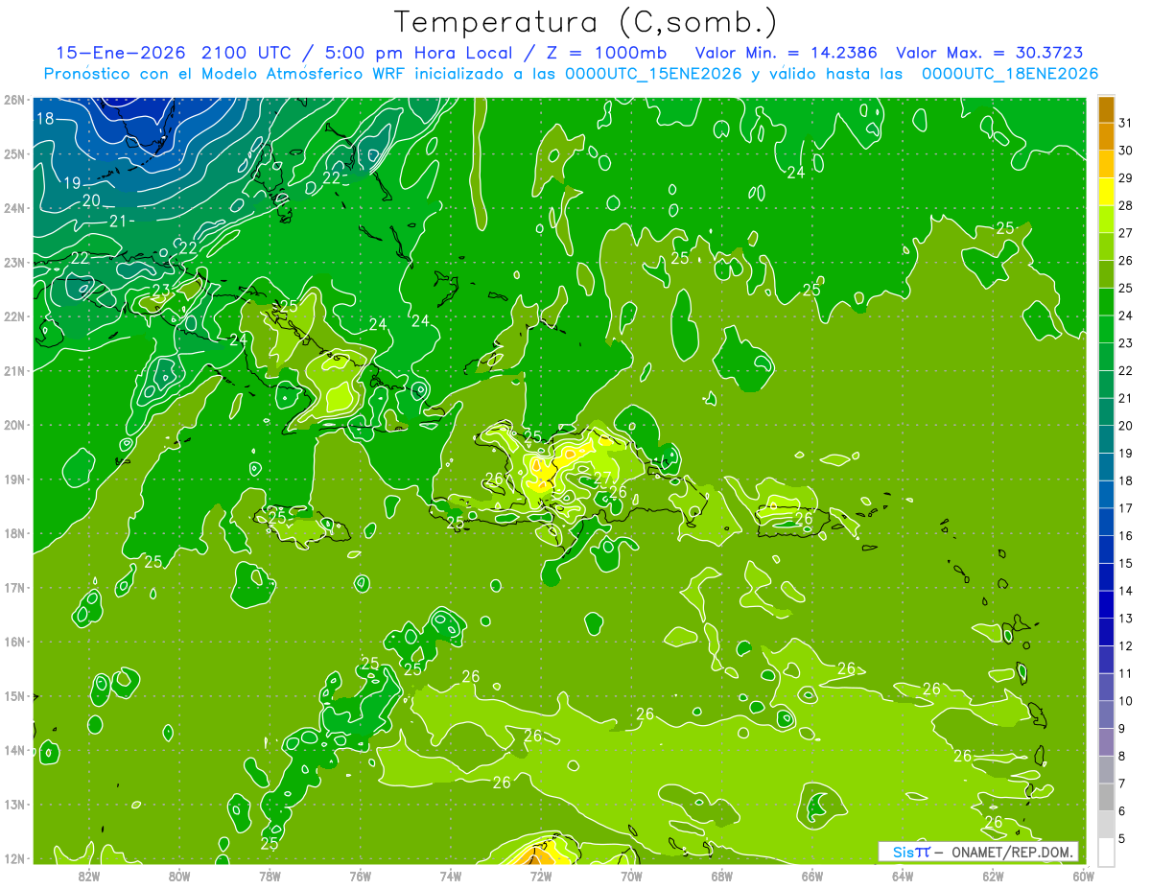Click the title 'Temperatura (C,somb.)'
Image resolution: width=1151 pixels, height=889 pixels.
point(586,22)
